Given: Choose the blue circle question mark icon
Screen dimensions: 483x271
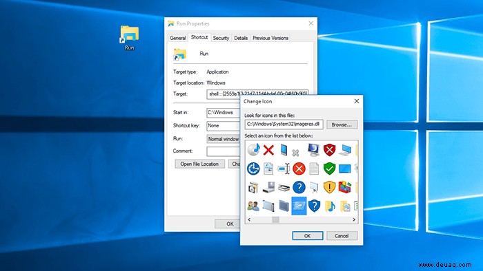Looking at the screenshot, I should point(299,187).
